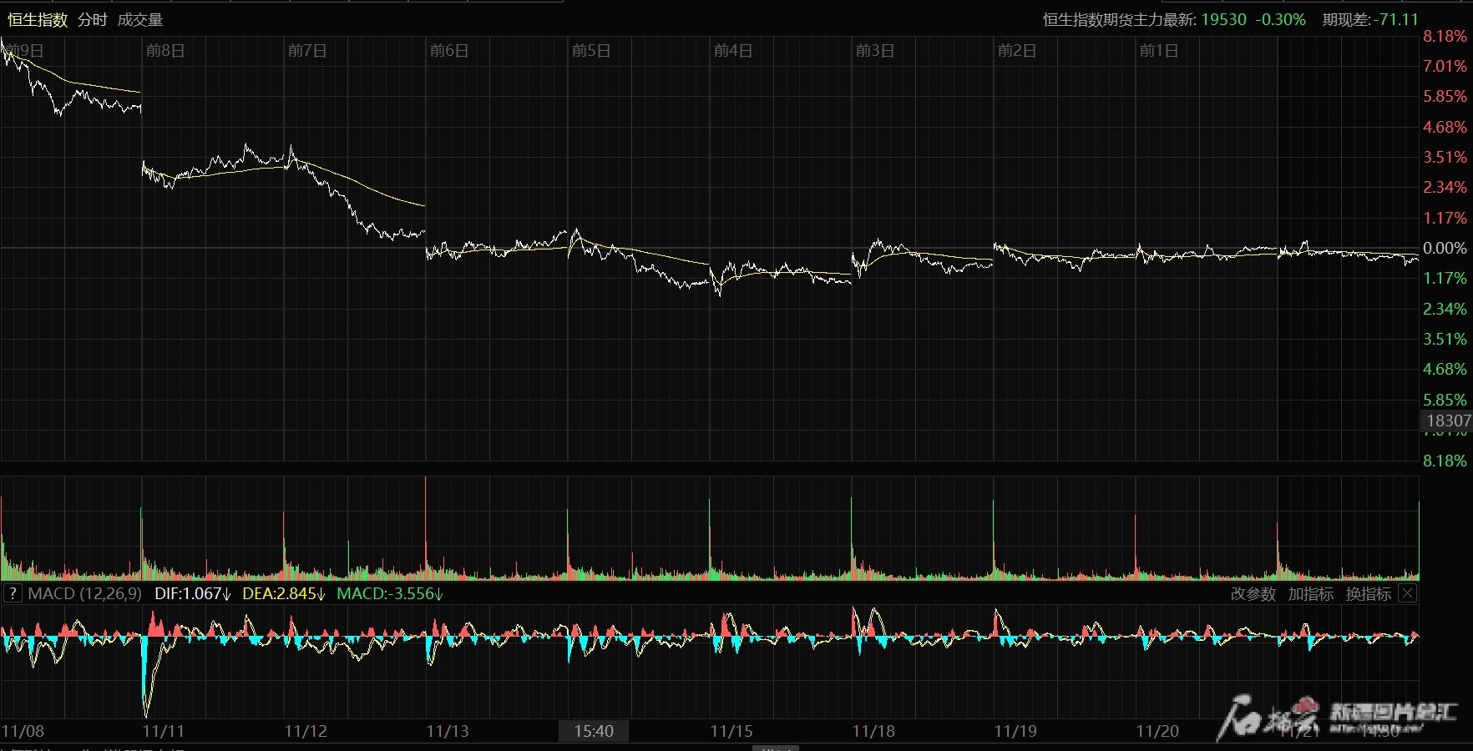Viewport: 1473px width, 751px height.
Task: Click the 11/20 date on time axis
Action: point(1157,731)
